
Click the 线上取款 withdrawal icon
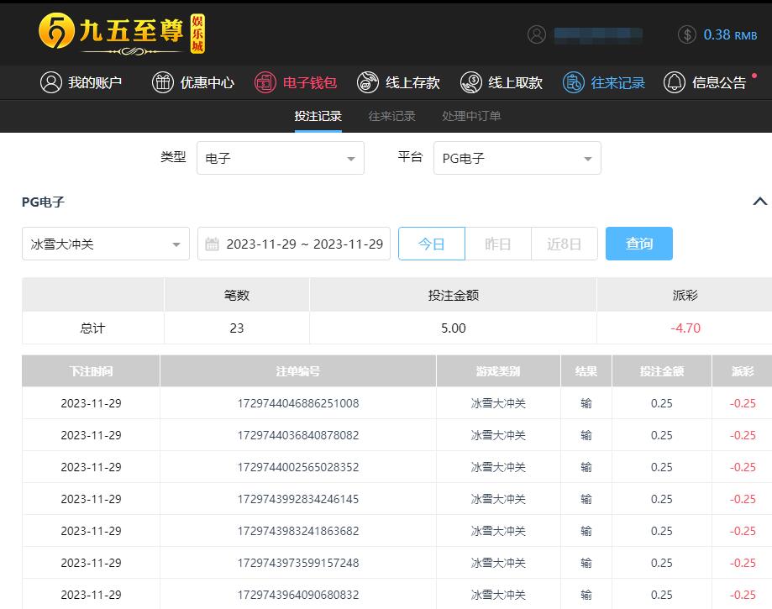[471, 82]
